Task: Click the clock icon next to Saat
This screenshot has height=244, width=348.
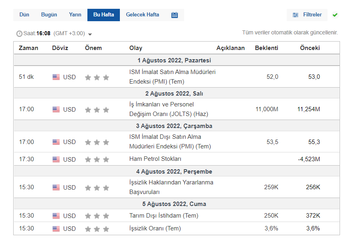Action: tap(19, 34)
